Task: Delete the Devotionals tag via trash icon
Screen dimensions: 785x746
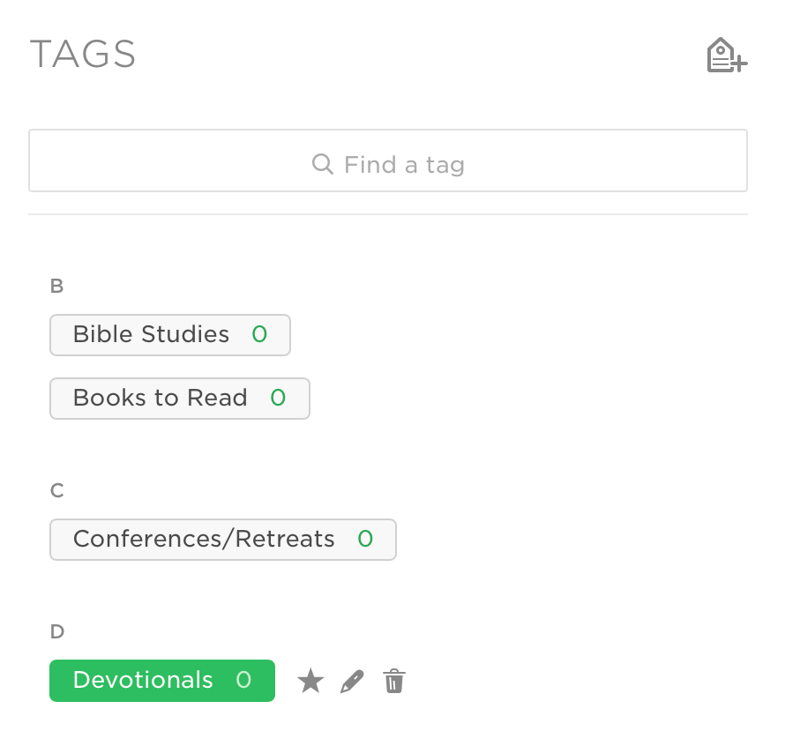Action: pos(394,681)
